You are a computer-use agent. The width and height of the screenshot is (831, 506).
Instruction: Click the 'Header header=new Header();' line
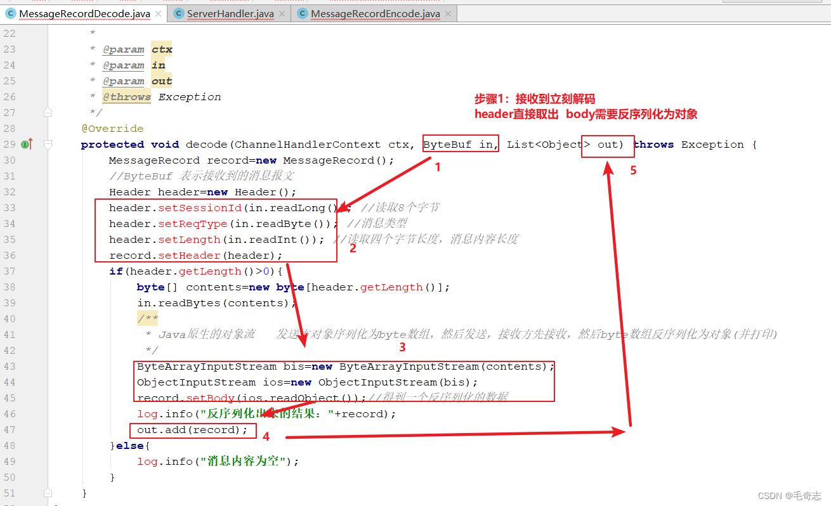[x=202, y=192]
